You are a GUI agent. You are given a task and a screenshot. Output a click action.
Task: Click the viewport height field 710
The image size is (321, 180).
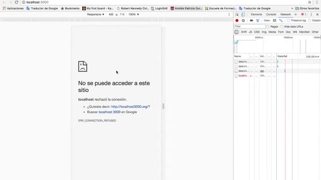pyautogui.click(x=122, y=14)
